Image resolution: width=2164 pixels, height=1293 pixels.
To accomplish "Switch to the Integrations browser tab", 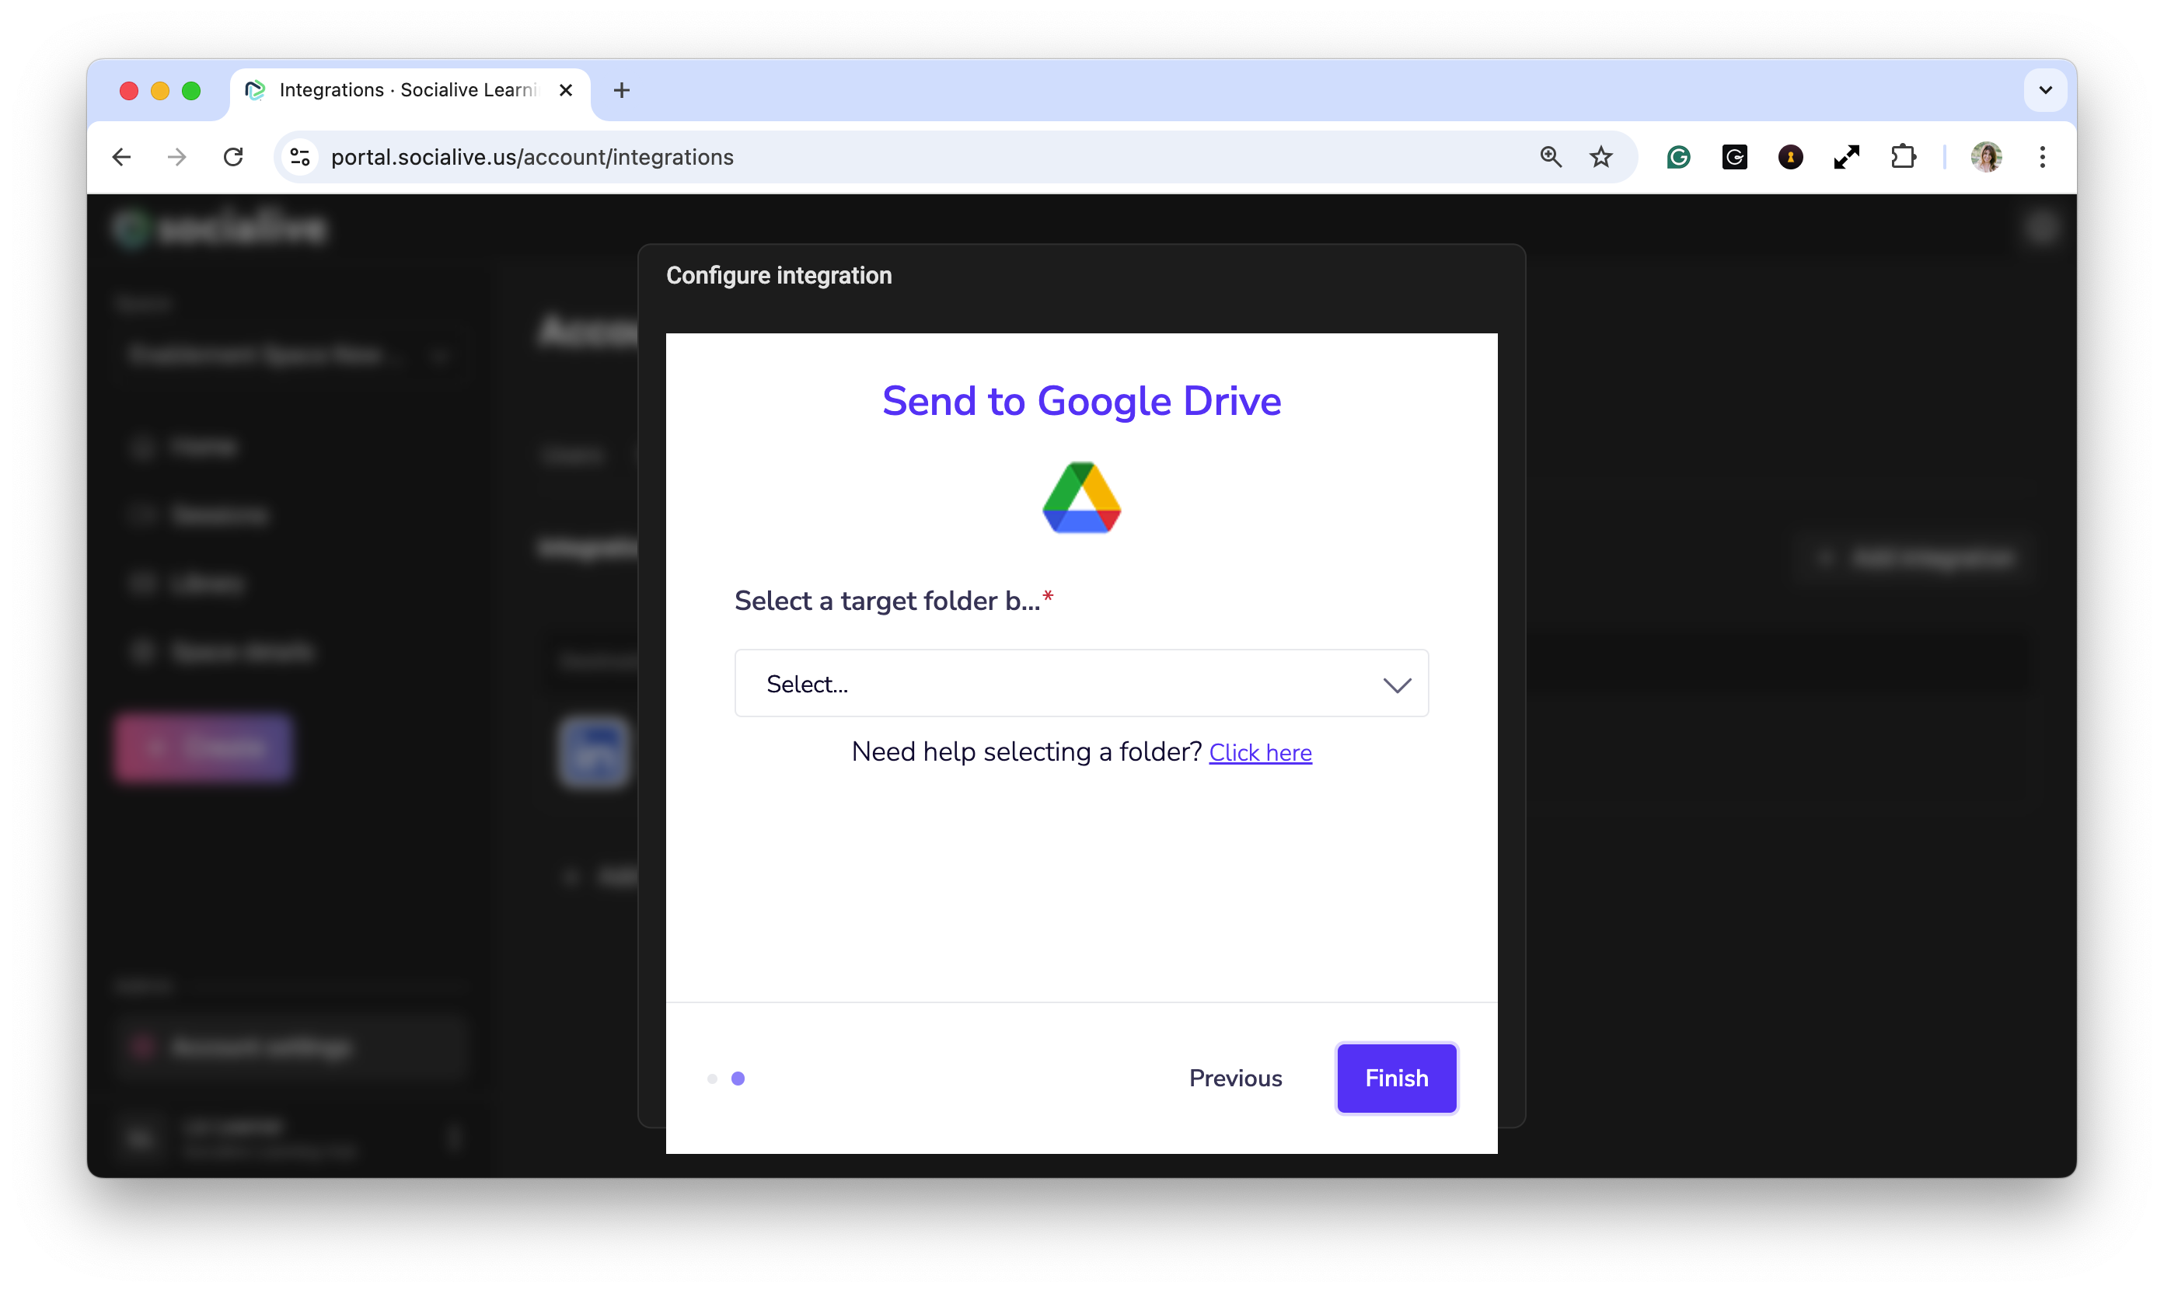I will click(x=406, y=89).
